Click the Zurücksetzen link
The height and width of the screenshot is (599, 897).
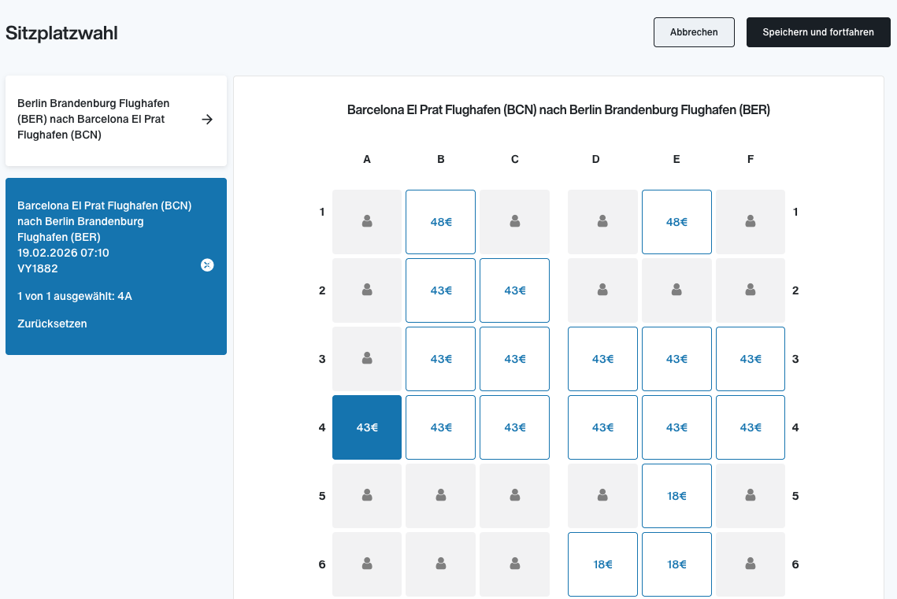52,324
